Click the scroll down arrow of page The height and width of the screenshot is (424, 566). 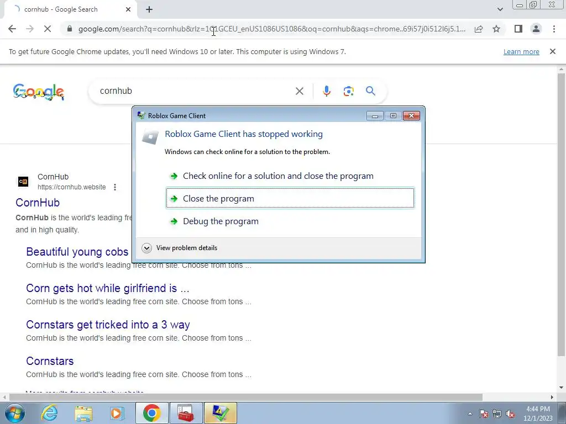point(561,388)
